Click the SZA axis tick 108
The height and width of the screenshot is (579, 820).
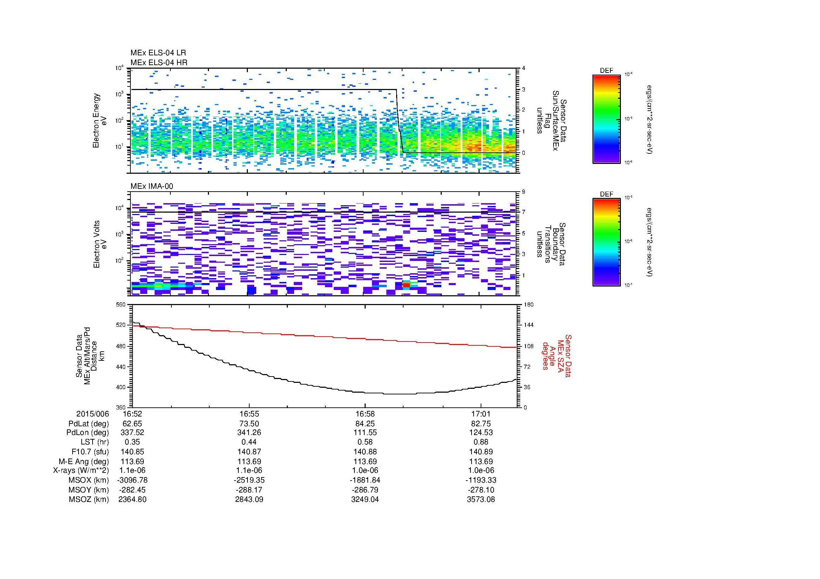coord(528,346)
